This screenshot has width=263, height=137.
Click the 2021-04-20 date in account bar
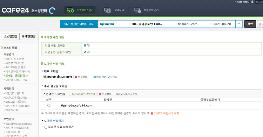coord(222,24)
